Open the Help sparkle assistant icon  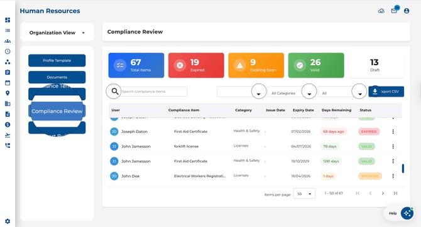point(407,213)
